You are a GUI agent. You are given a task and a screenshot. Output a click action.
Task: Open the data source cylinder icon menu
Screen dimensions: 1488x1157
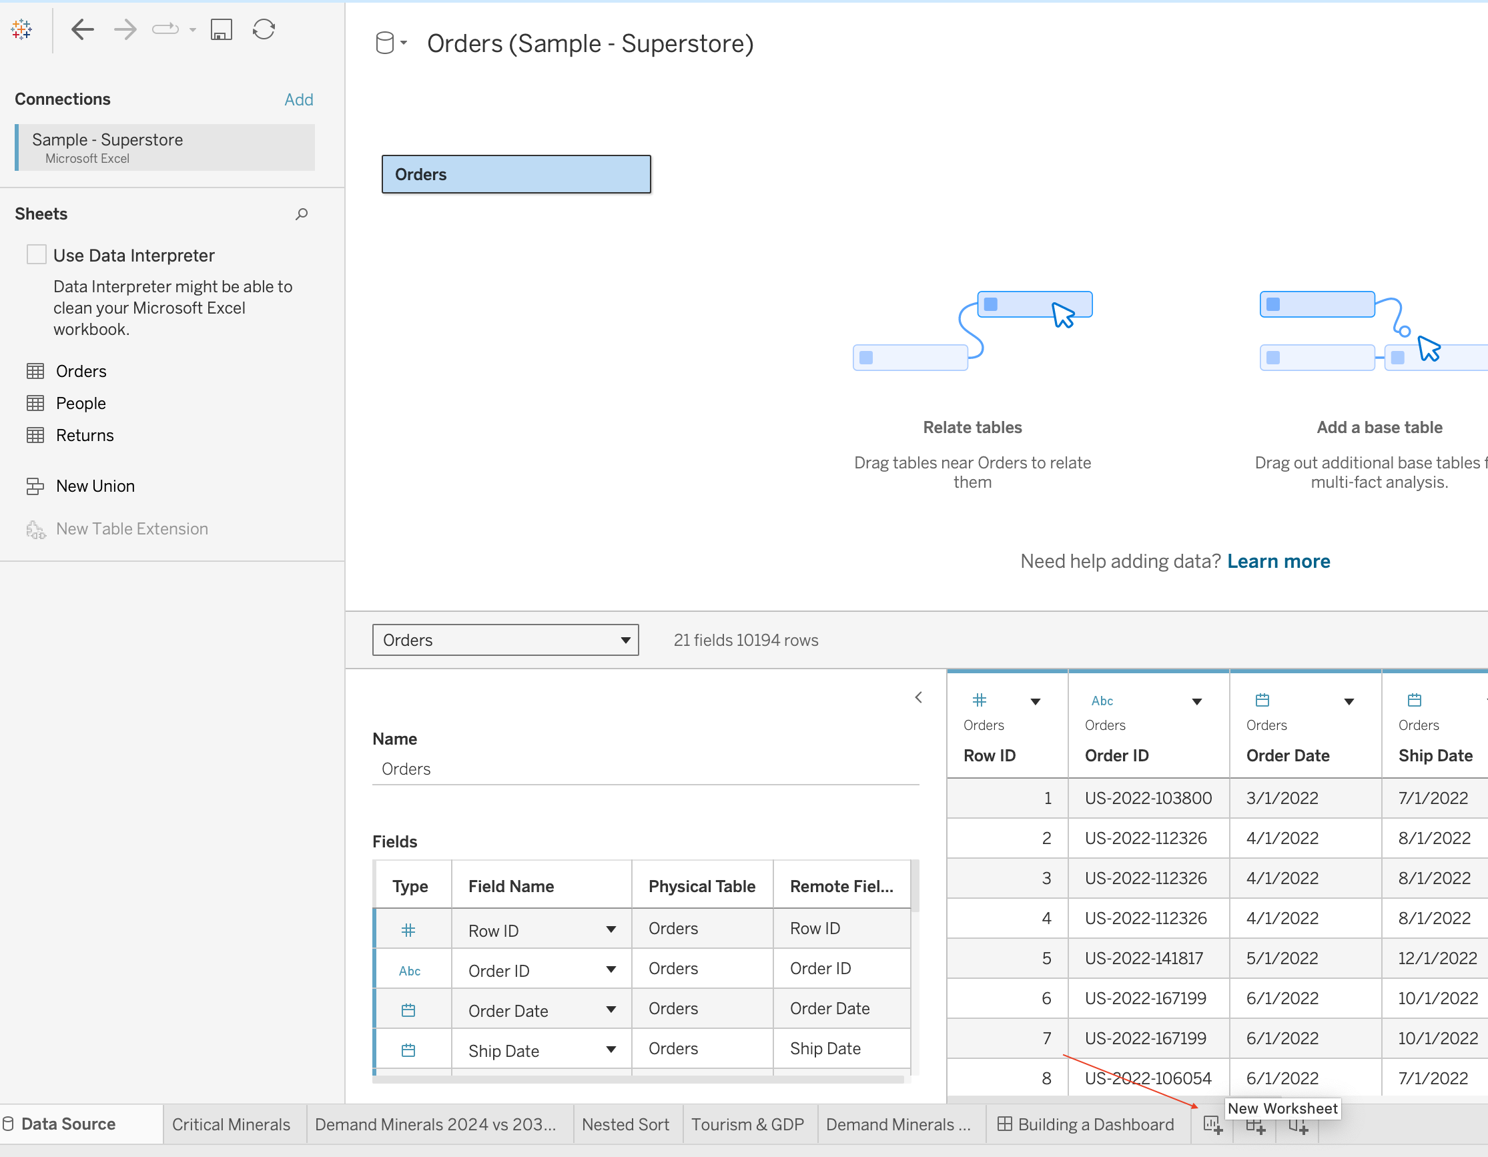coord(391,43)
